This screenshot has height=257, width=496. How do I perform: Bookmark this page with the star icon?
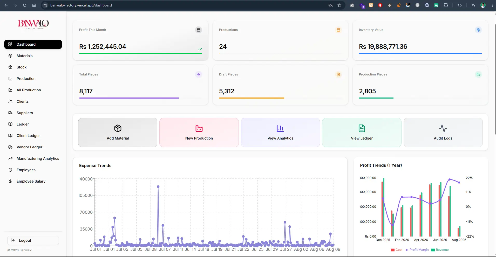click(x=339, y=5)
